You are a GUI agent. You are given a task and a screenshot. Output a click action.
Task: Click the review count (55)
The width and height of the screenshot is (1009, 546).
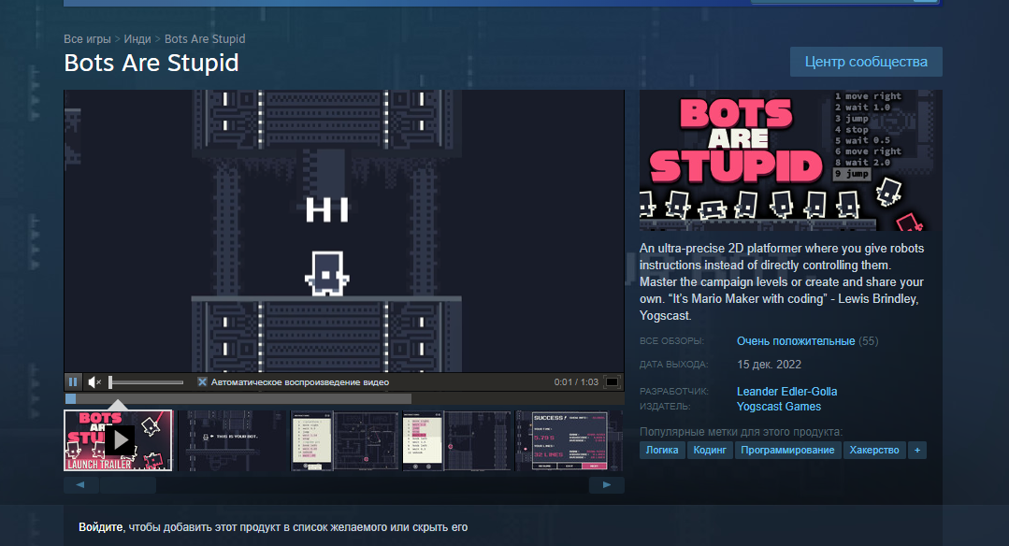point(868,341)
